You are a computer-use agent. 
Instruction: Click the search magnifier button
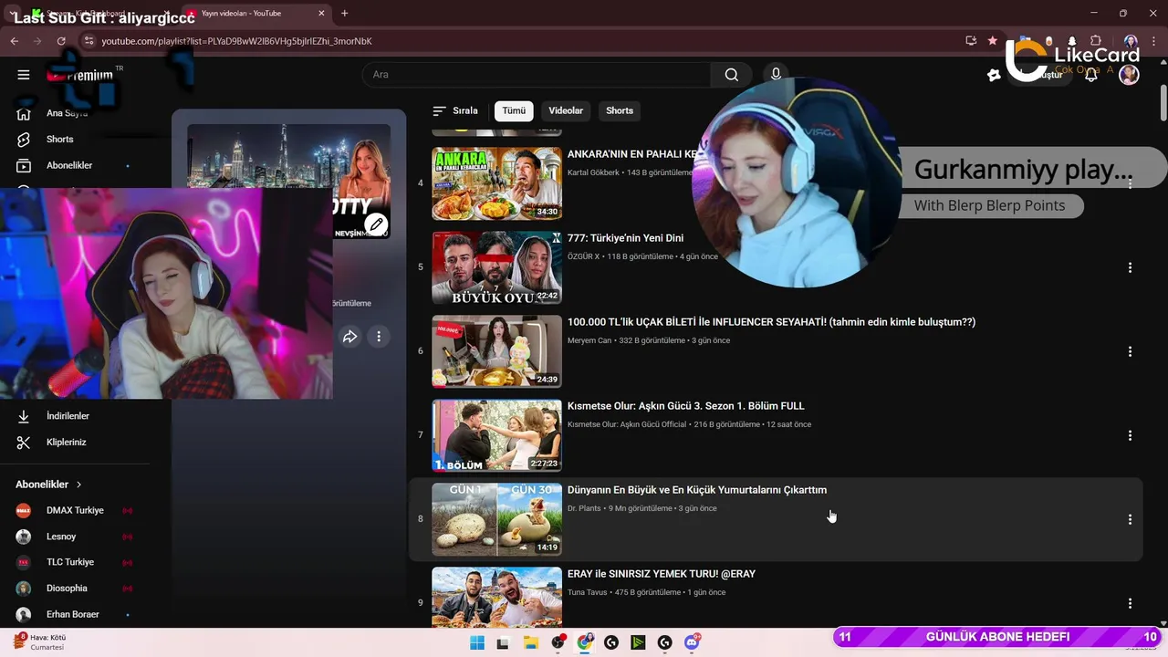tap(731, 75)
